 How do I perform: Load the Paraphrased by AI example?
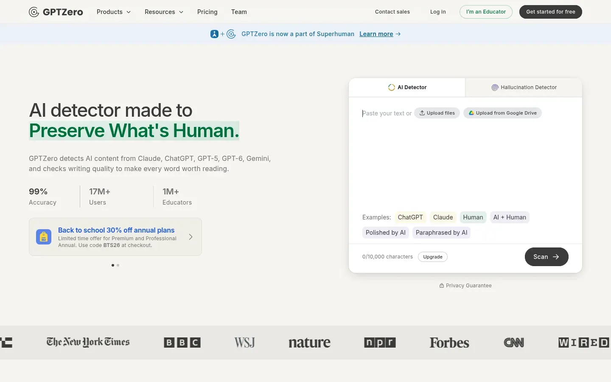[x=441, y=233]
